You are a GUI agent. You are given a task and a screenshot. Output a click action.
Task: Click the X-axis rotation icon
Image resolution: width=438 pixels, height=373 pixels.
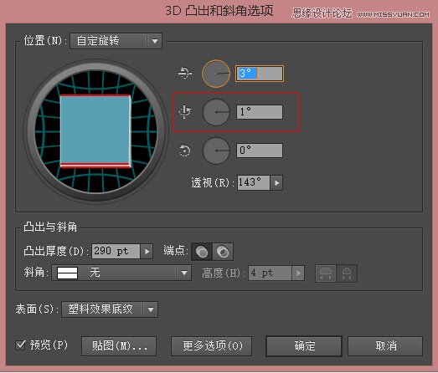184,73
